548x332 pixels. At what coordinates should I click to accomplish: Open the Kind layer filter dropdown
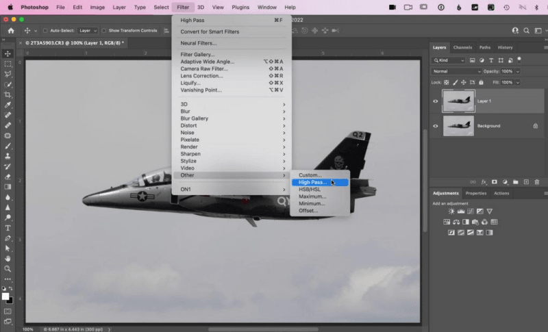coord(454,61)
